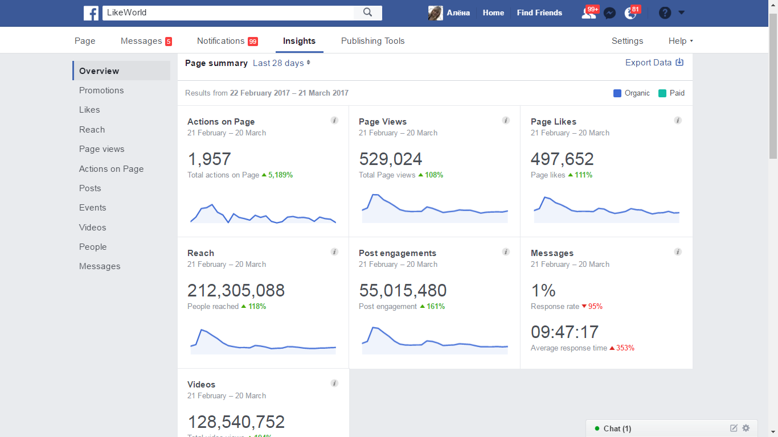The width and height of the screenshot is (778, 437).
Task: Open the Messages tab in the page bar
Action: (146, 41)
